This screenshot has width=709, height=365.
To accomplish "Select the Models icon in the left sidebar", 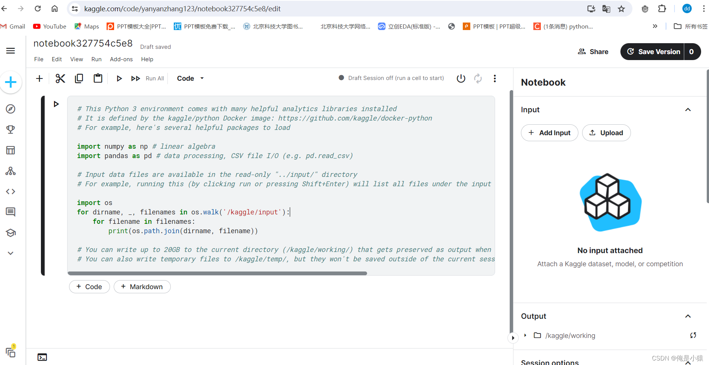I will [x=11, y=171].
